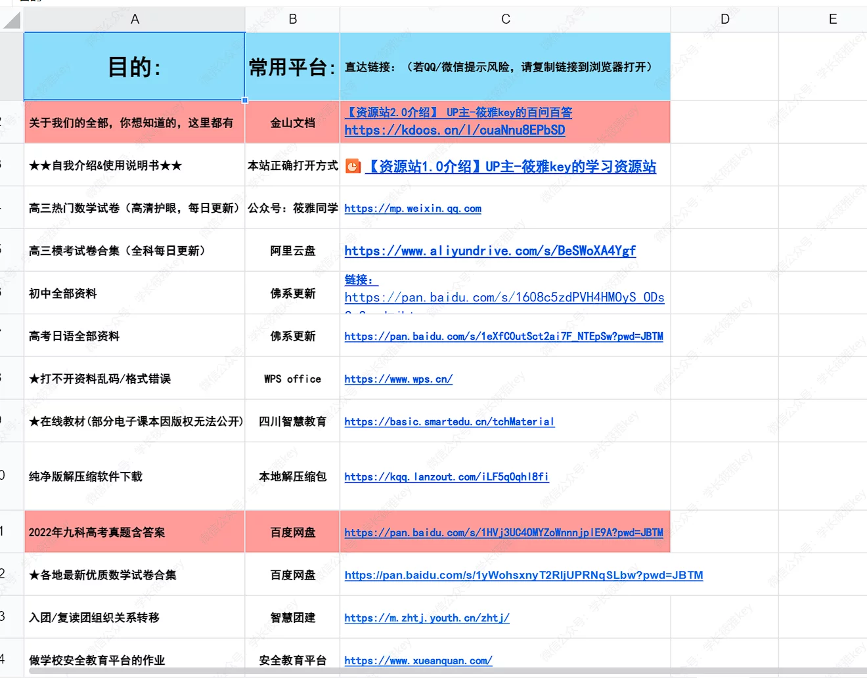Open the aliyundrive.com link
Viewport: 867px width, 678px height.
pyautogui.click(x=490, y=251)
